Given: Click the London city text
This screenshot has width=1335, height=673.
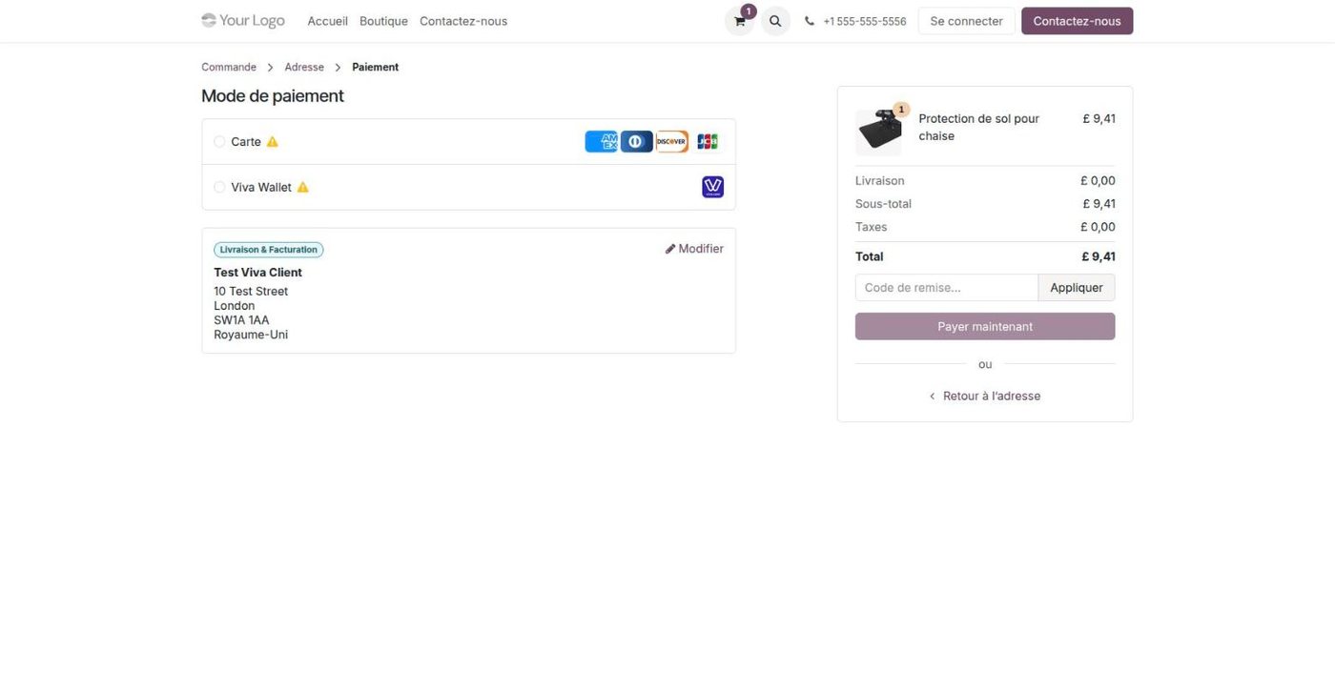Looking at the screenshot, I should [x=234, y=306].
